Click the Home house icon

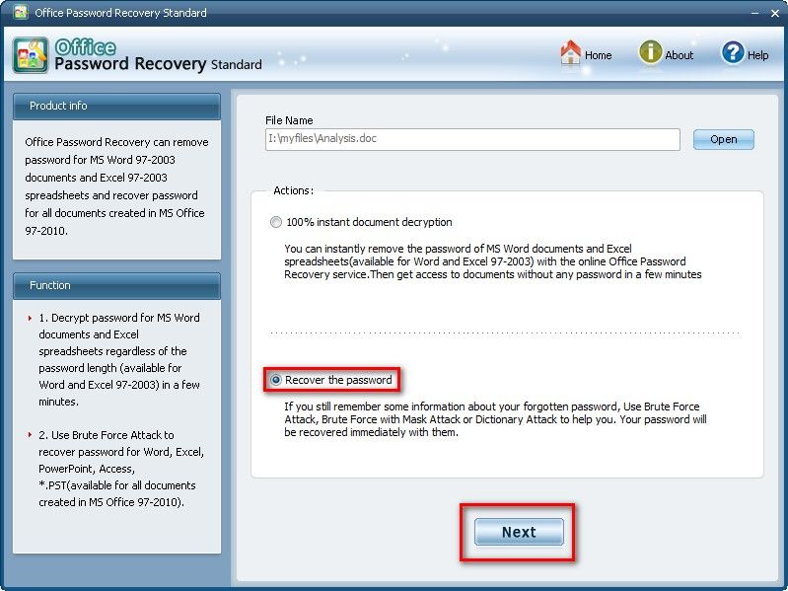pyautogui.click(x=570, y=53)
